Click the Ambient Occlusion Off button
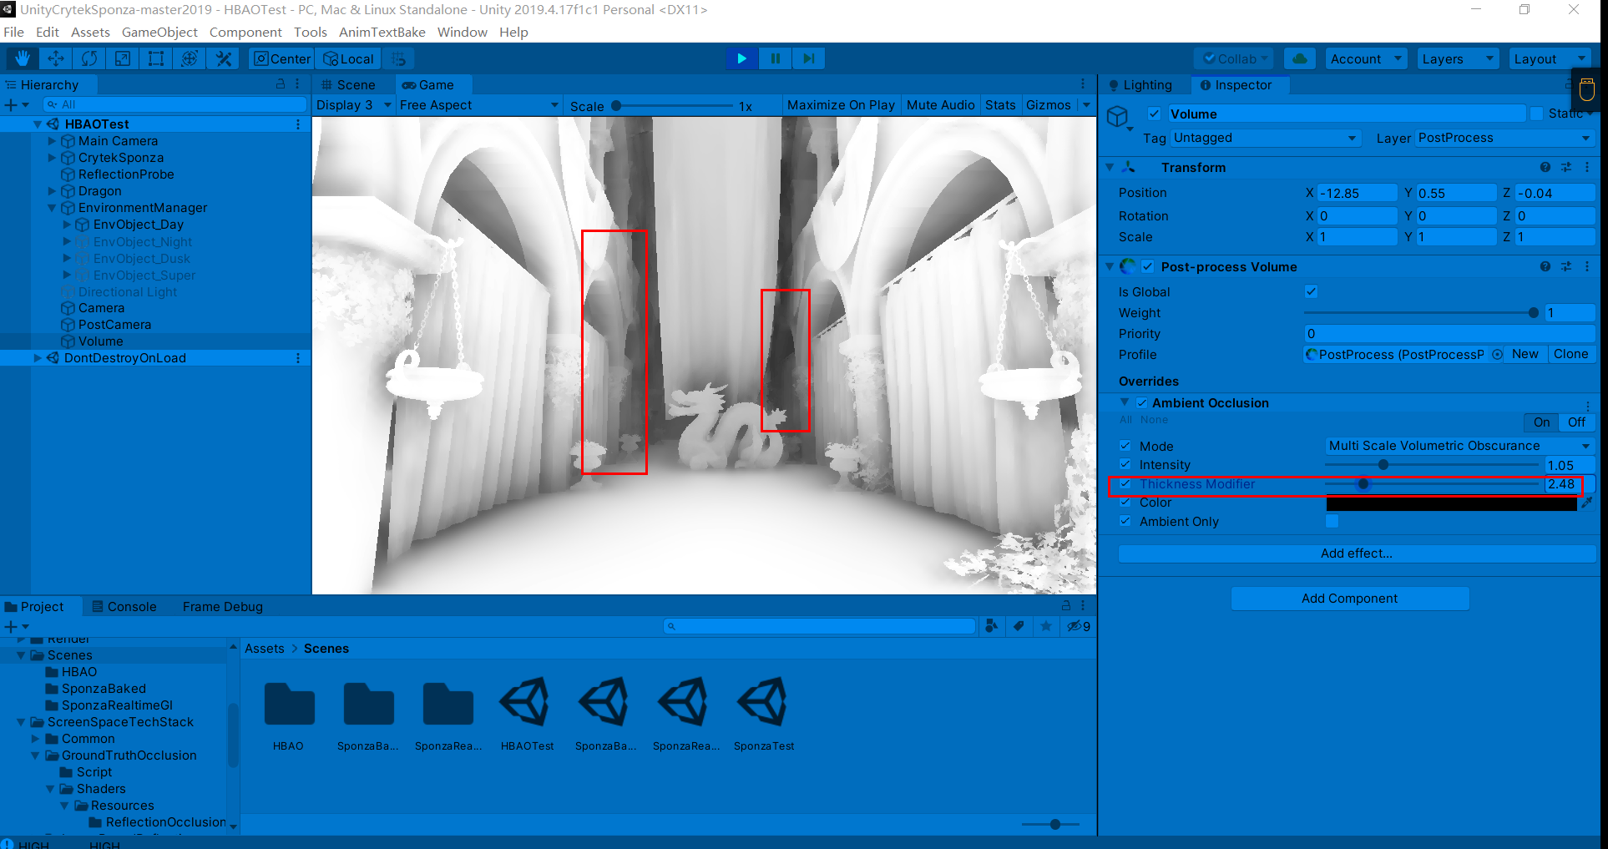Image resolution: width=1608 pixels, height=849 pixels. (x=1576, y=422)
